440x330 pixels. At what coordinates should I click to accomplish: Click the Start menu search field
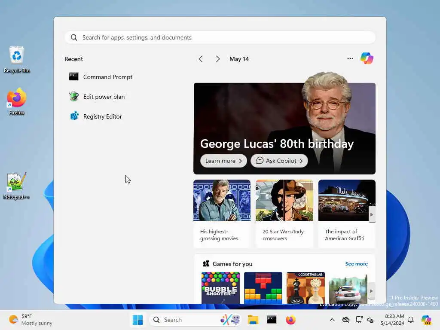tap(220, 37)
